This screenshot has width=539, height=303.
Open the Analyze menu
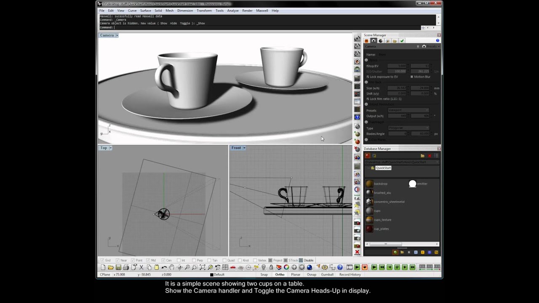tap(233, 11)
